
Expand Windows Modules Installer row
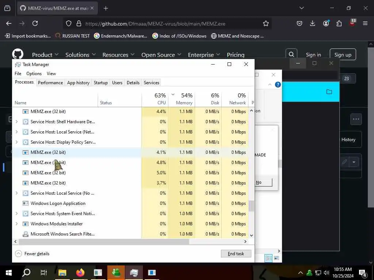point(17,224)
